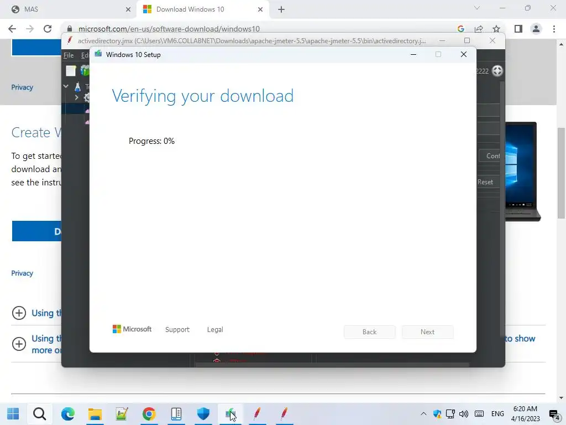Click the laptop image on the webpage
Viewport: 566px width, 425px height.
522,172
